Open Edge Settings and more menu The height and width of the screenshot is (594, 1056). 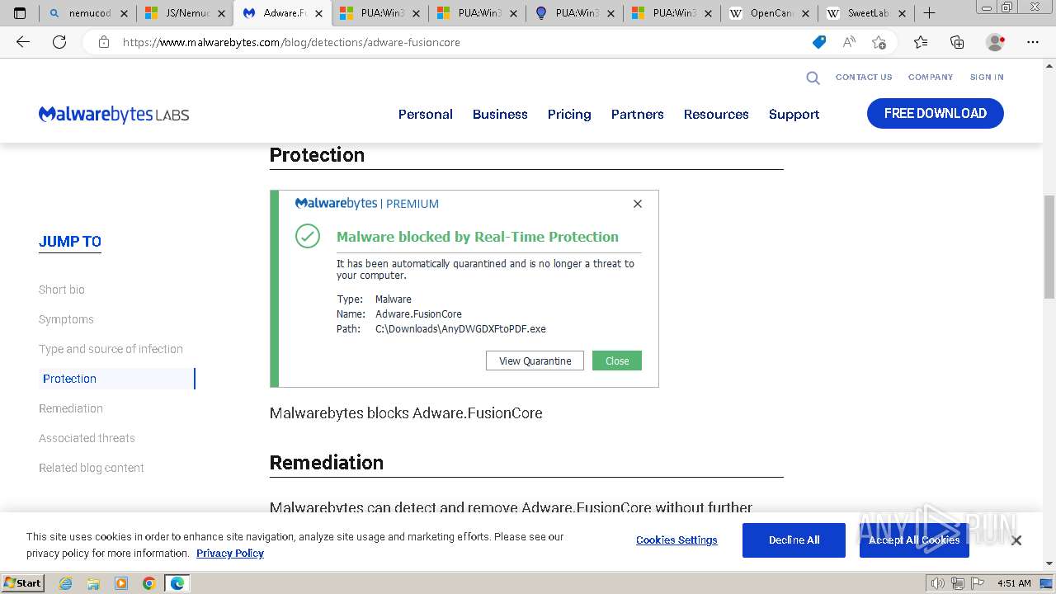pyautogui.click(x=1033, y=42)
